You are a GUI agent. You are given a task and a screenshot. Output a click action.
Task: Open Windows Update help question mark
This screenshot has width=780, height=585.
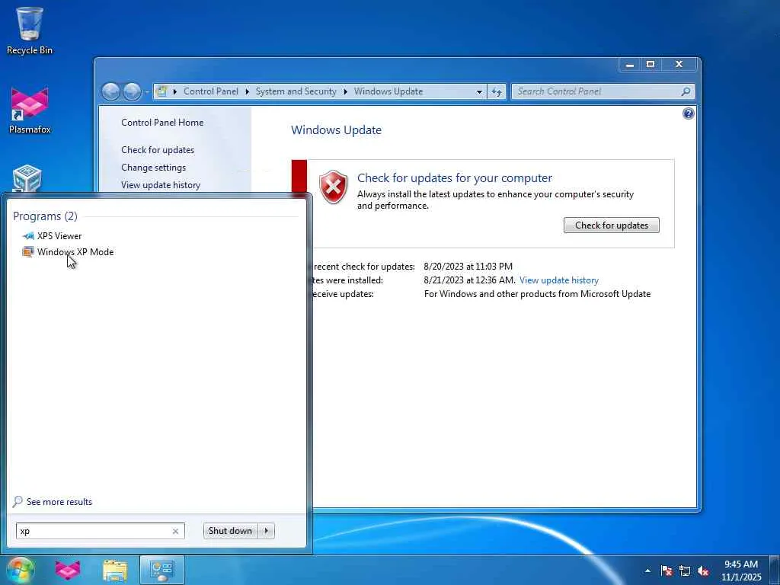(689, 113)
